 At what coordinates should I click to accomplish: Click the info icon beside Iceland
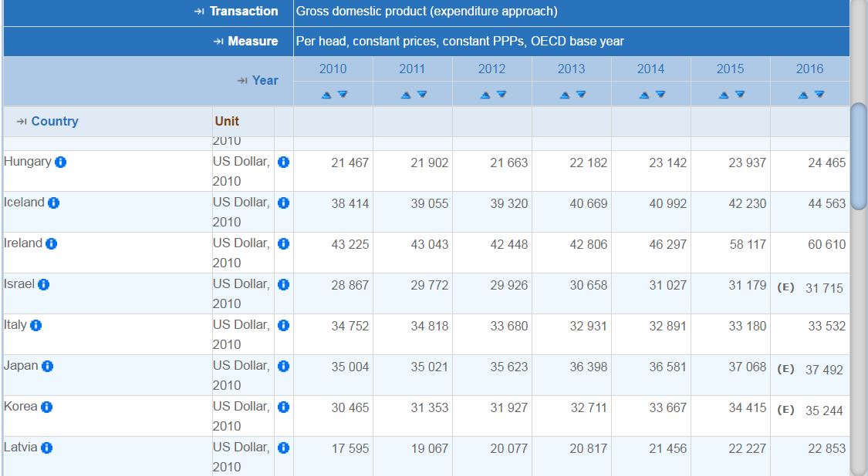point(54,203)
